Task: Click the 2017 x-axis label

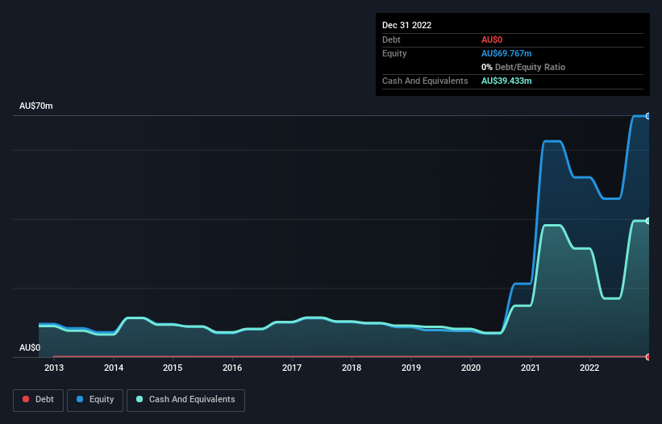Action: (x=292, y=368)
